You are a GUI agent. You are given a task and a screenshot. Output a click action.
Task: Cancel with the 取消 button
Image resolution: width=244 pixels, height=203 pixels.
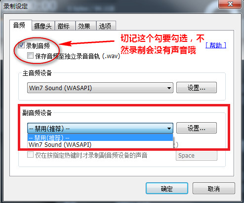(x=214, y=188)
